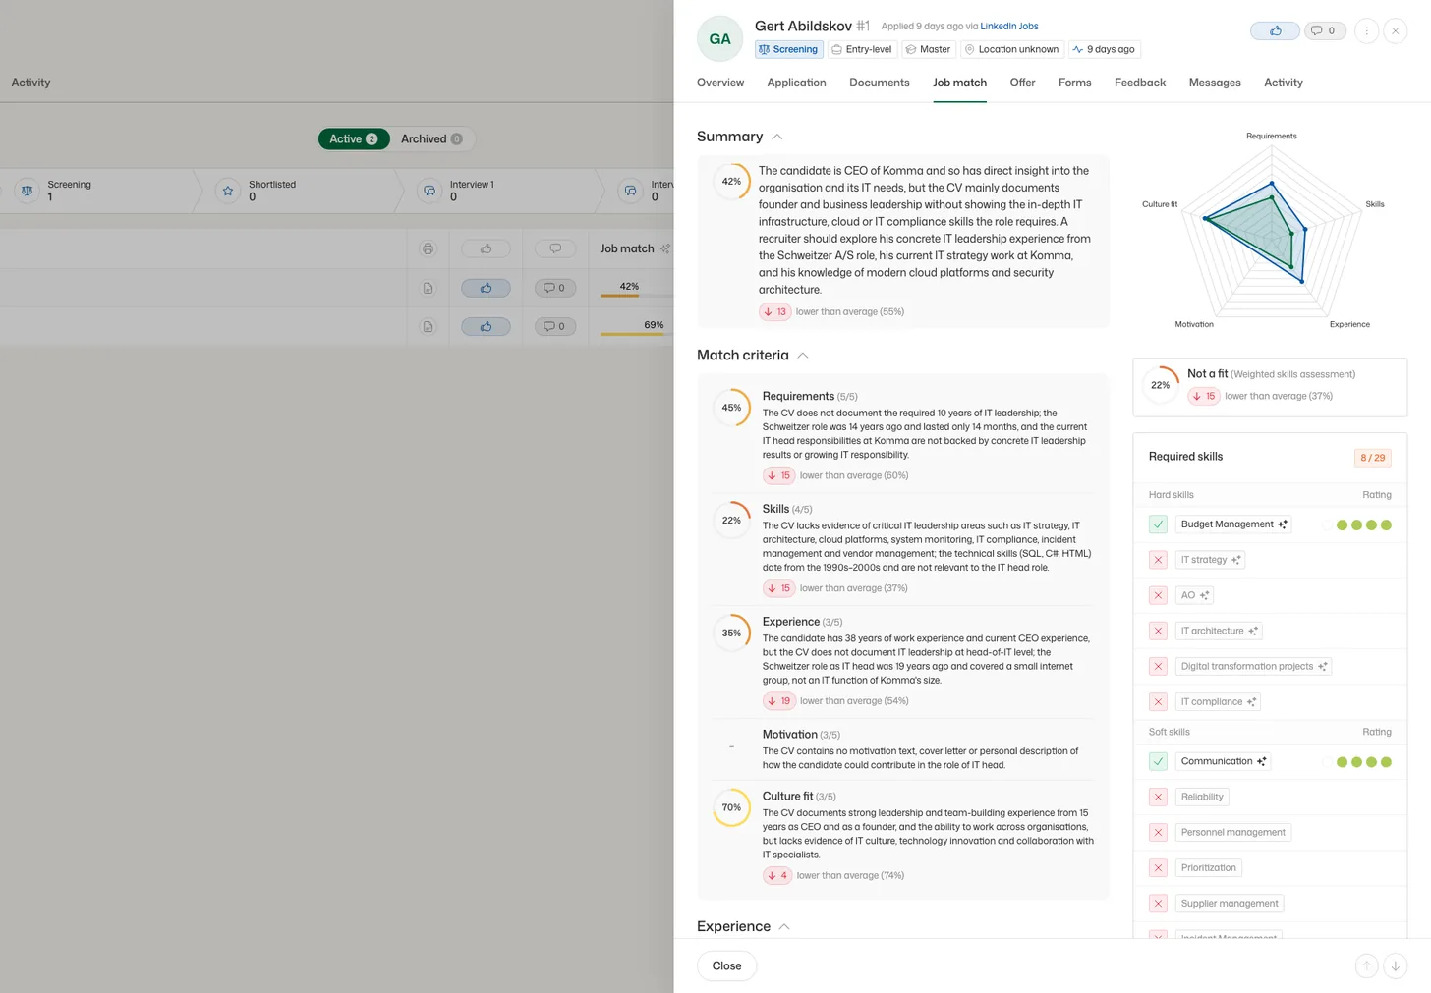Viewport: 1431px width, 993px height.
Task: Click the Screening stage icon in background pipeline
Action: tap(28, 191)
